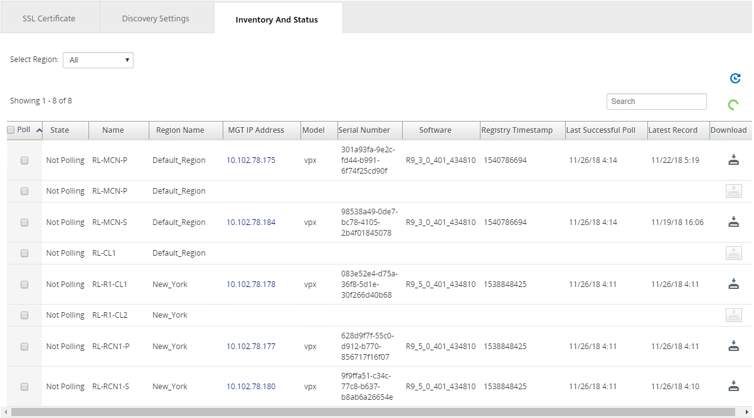Check the box next to RL-R1-CL2
The height and width of the screenshot is (418, 754).
click(x=24, y=315)
